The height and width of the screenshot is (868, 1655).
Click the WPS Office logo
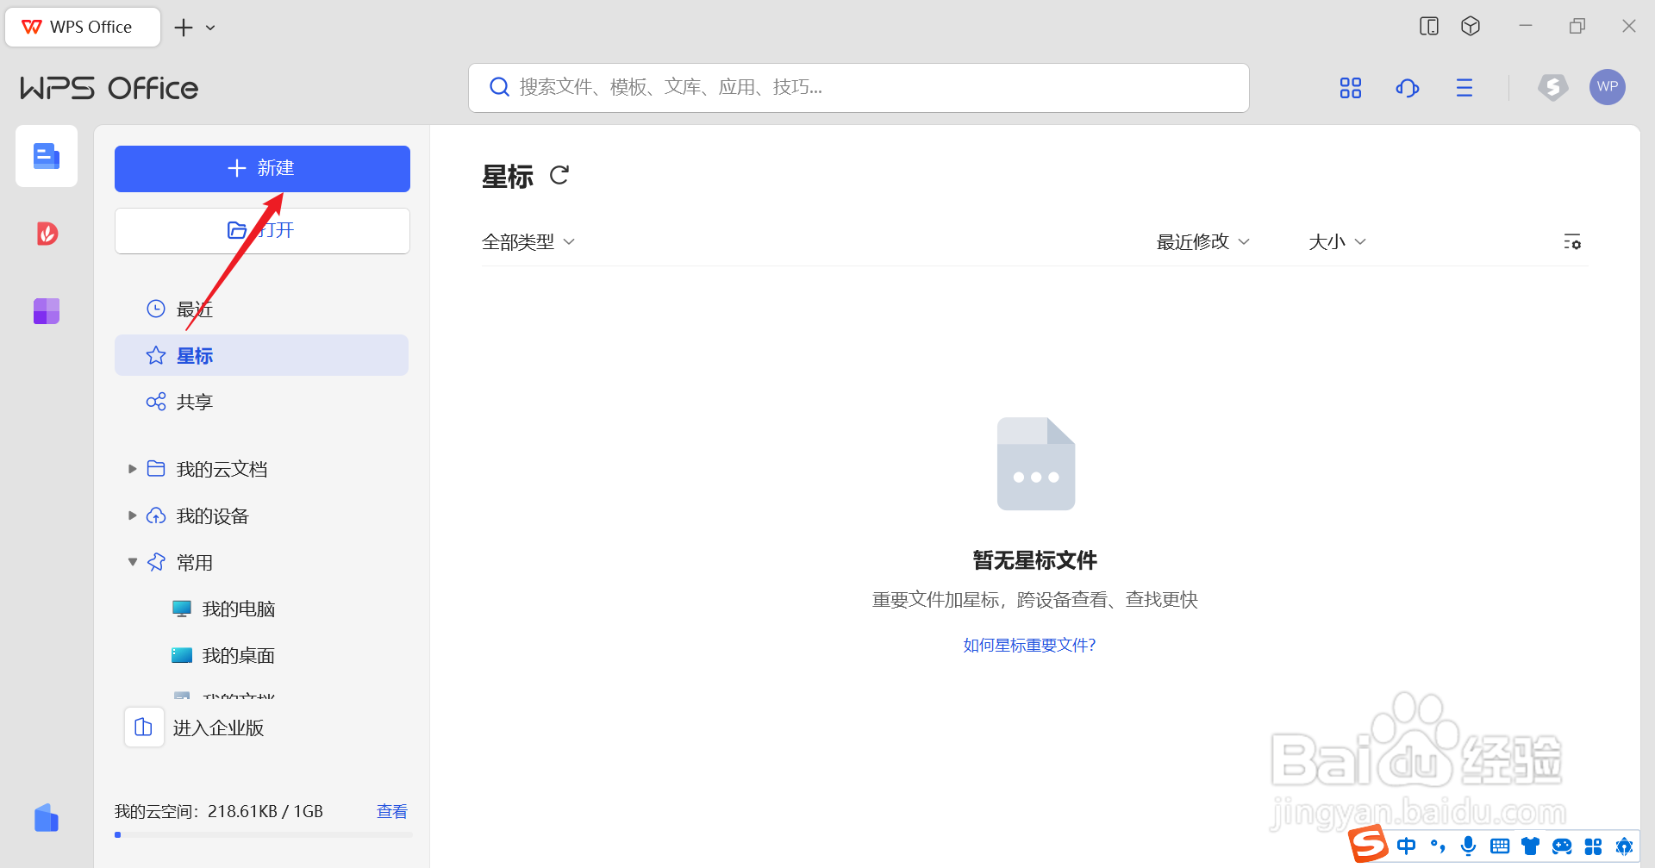tap(109, 87)
